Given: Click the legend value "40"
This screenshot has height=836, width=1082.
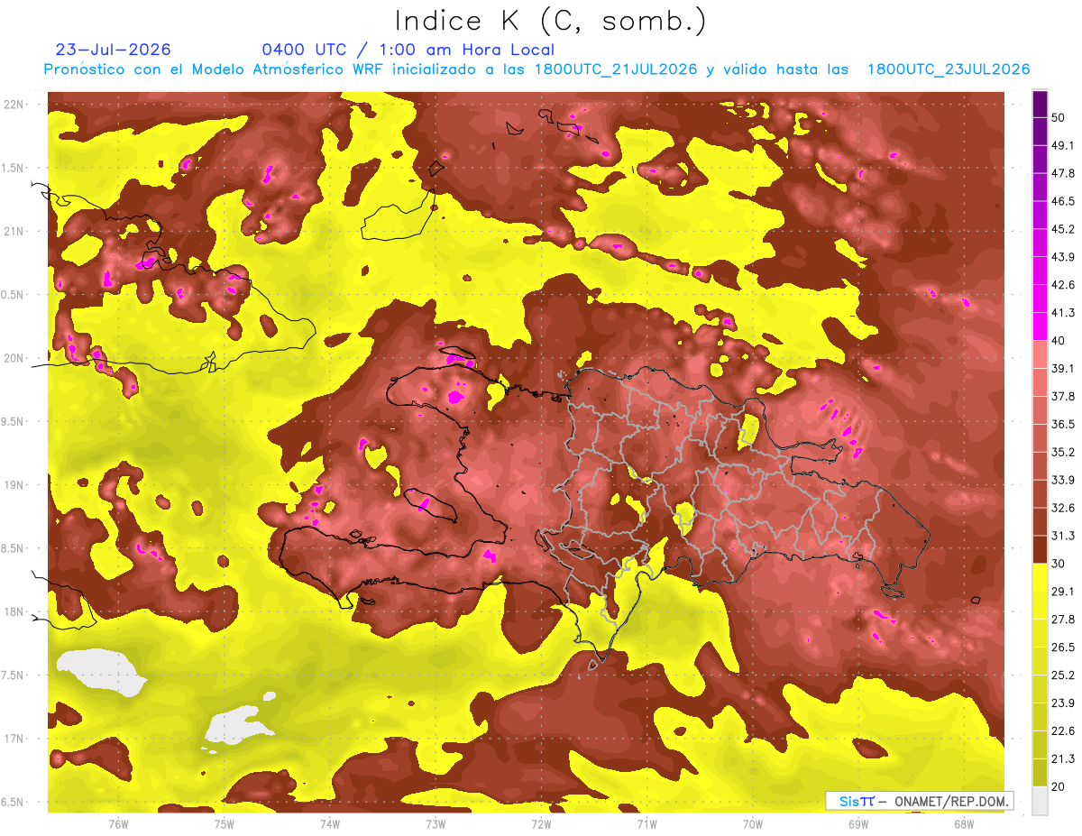Looking at the screenshot, I should tap(1059, 340).
